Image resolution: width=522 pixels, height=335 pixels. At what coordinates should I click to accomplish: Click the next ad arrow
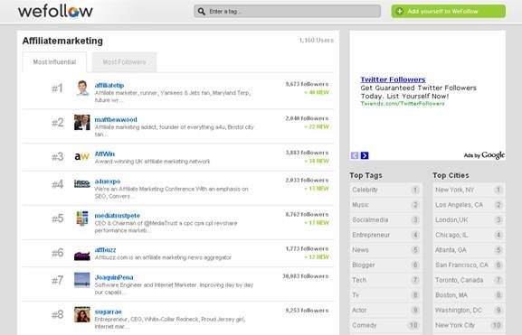pyautogui.click(x=365, y=155)
